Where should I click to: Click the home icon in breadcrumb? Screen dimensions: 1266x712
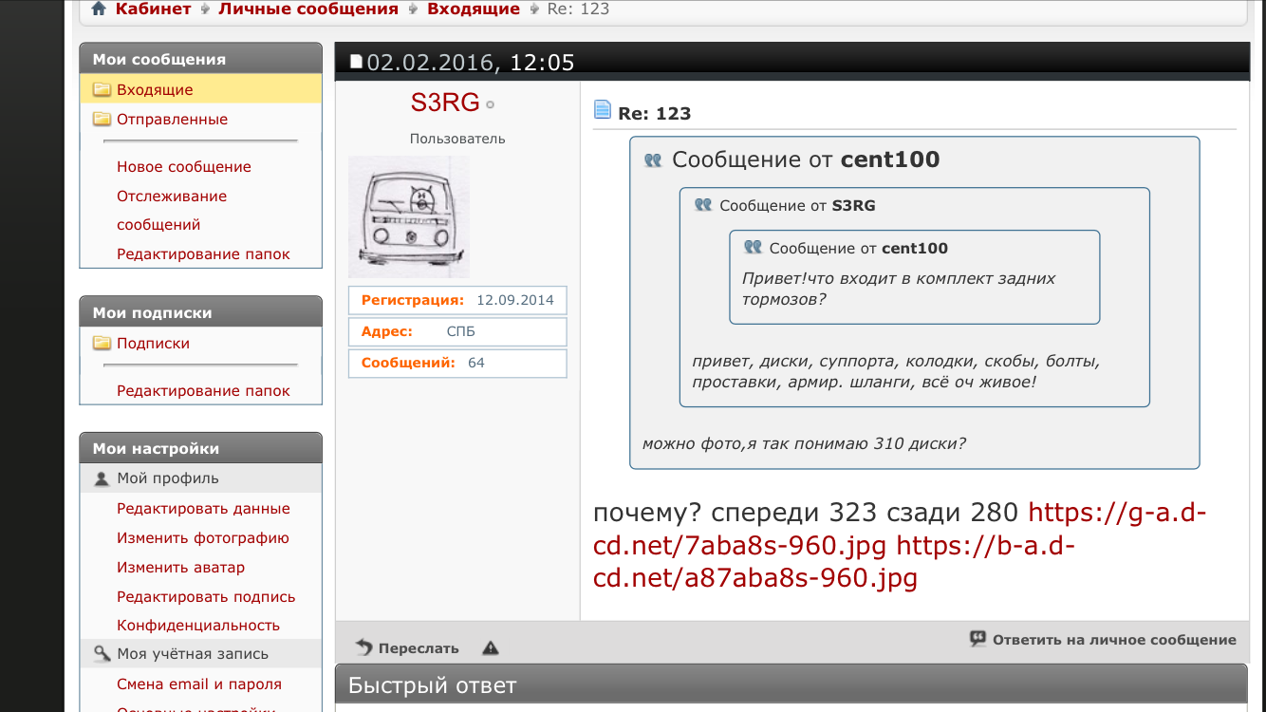tap(99, 9)
